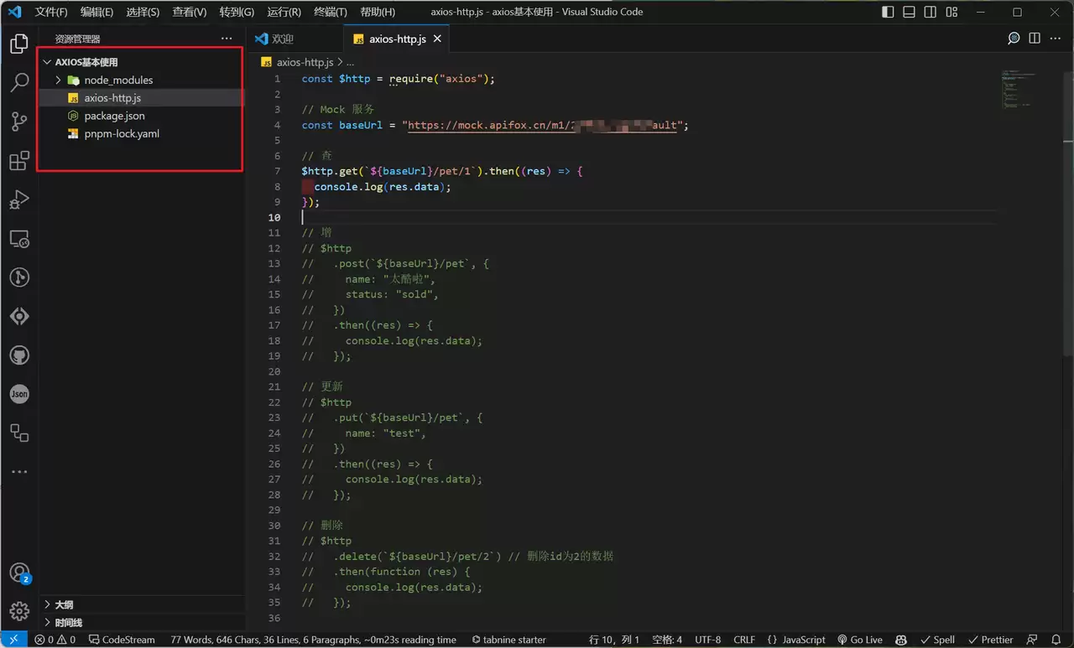The width and height of the screenshot is (1074, 648).
Task: Click the split editor icon
Action: tap(1035, 39)
